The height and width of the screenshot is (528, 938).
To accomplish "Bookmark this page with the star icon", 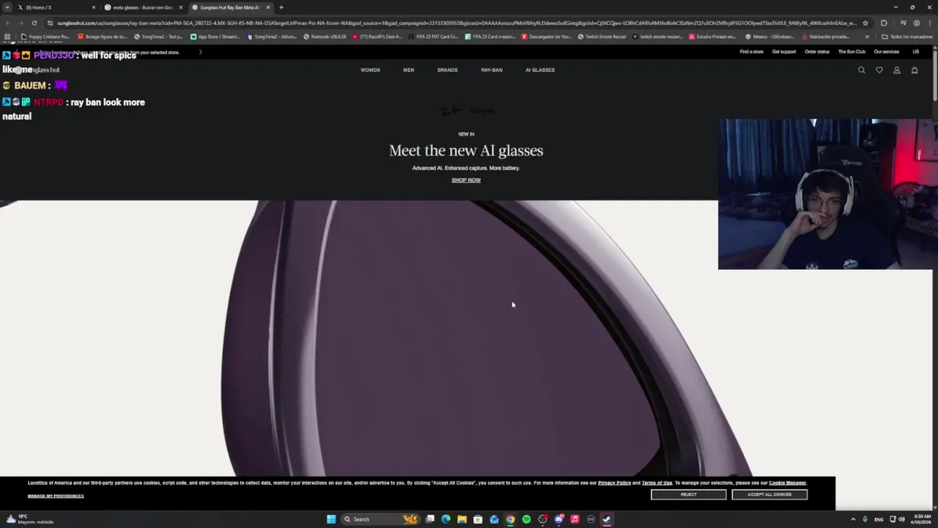I will 865,23.
